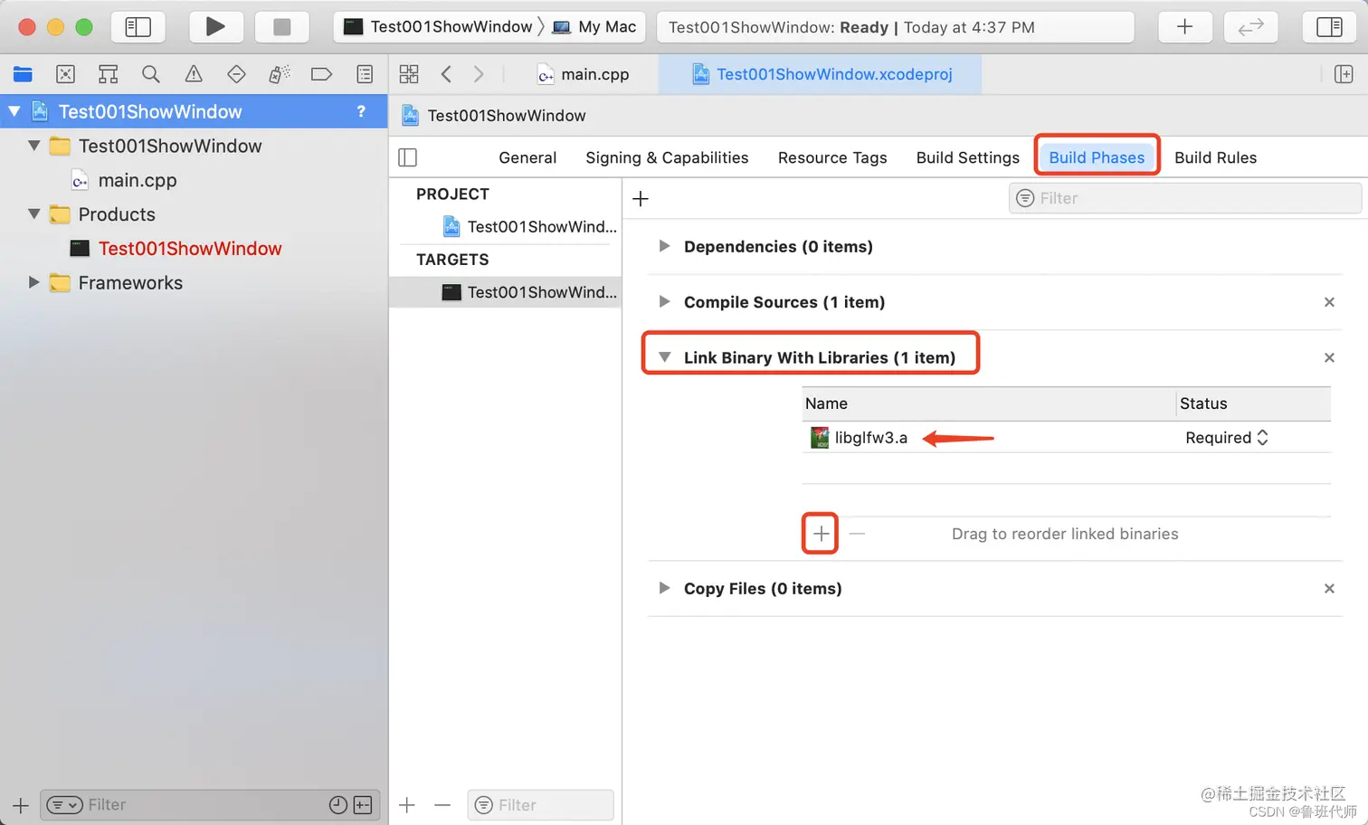The image size is (1368, 825).
Task: Choose the My Mac run destination
Action: (594, 27)
